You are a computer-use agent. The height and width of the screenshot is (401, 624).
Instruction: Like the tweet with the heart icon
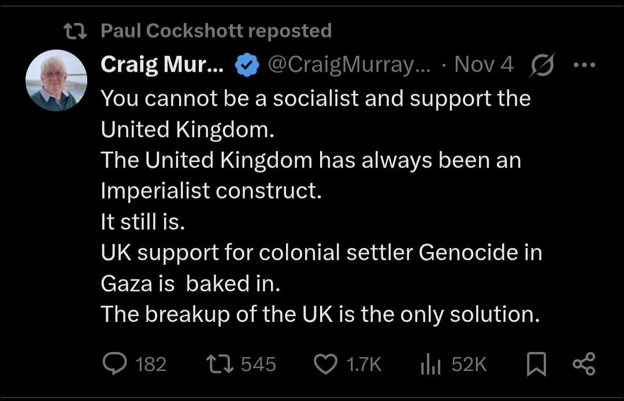coord(326,364)
